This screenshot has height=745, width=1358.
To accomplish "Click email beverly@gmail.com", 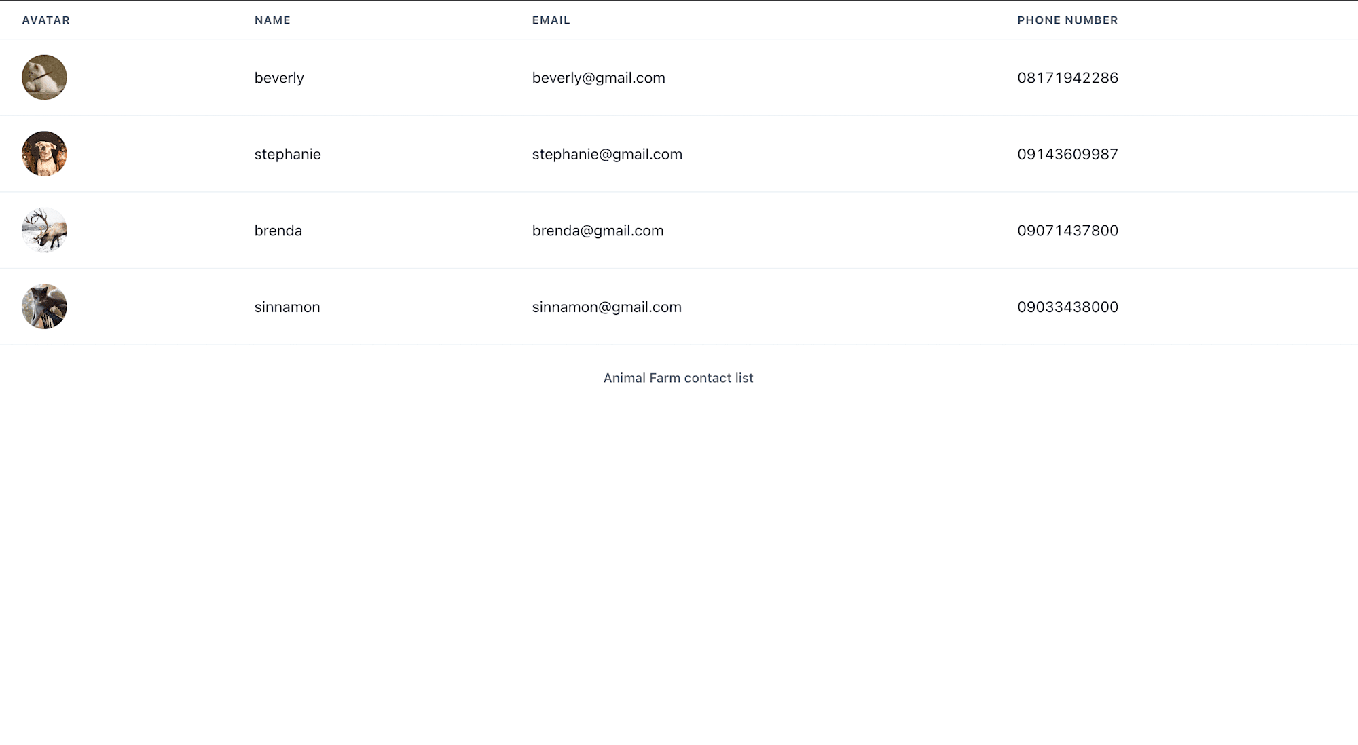I will coord(599,78).
